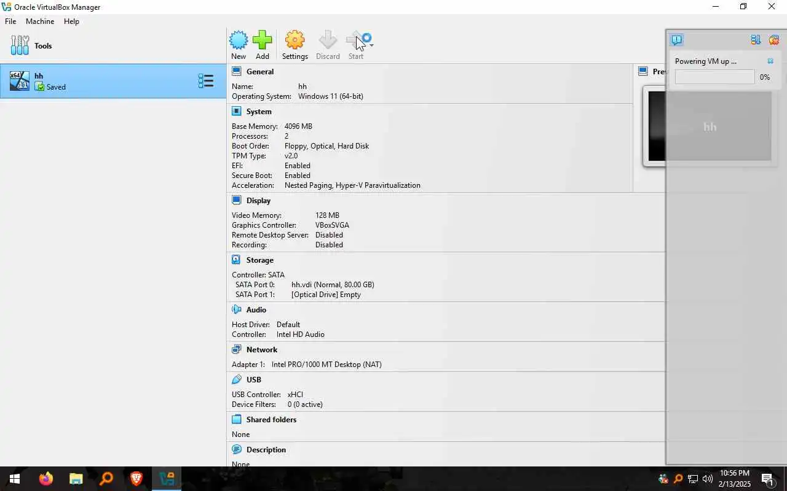The height and width of the screenshot is (491, 787).
Task: Click the New virtual machine toolbar icon
Action: pyautogui.click(x=239, y=41)
